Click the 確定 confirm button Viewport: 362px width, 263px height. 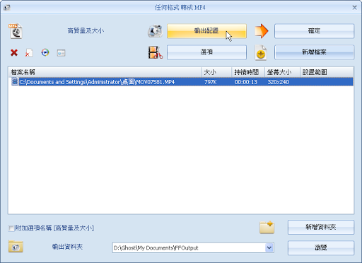pyautogui.click(x=314, y=31)
